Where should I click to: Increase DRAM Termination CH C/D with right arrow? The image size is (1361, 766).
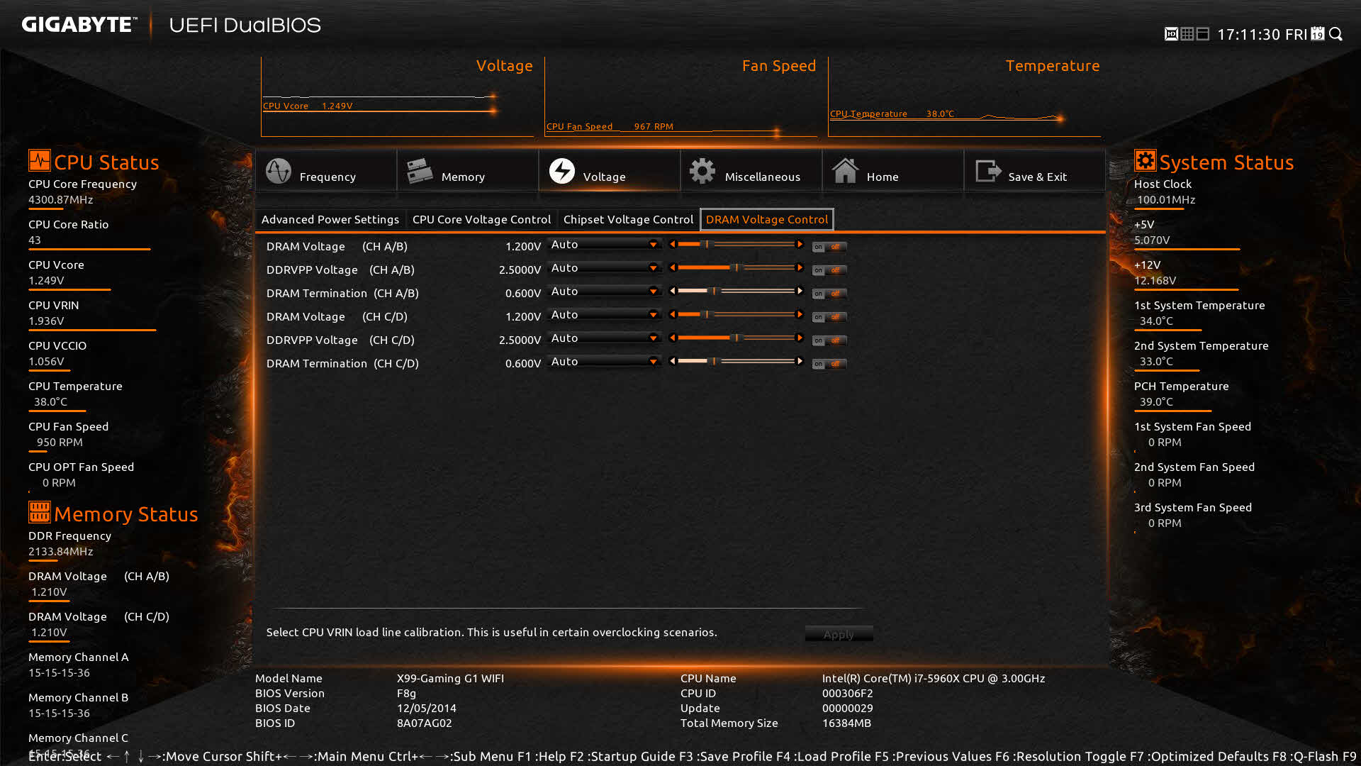[800, 362]
